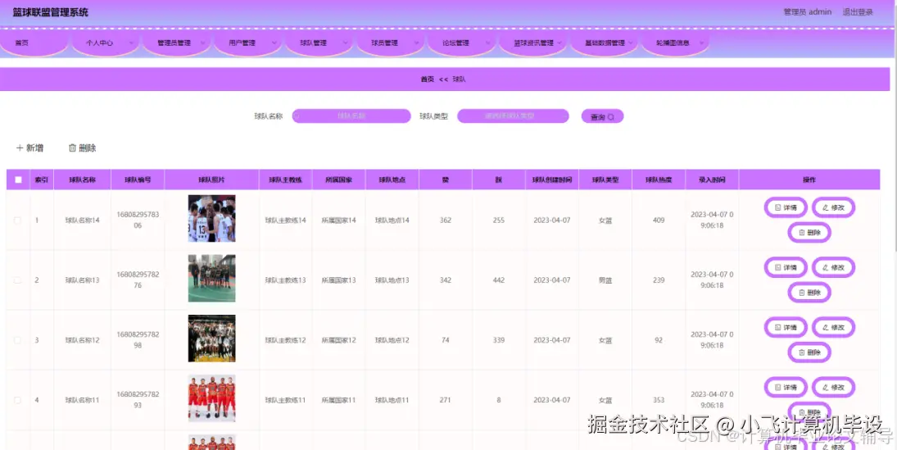Click the 球队编号 column header
Viewport: 897px width, 450px height.
click(x=138, y=180)
